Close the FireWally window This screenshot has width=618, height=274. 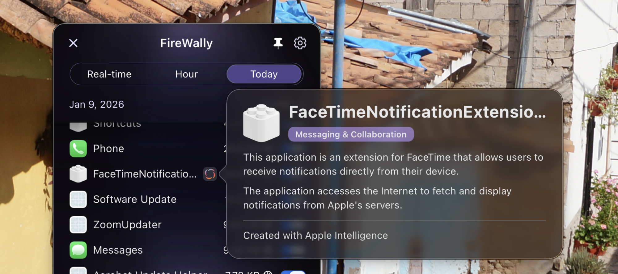73,43
